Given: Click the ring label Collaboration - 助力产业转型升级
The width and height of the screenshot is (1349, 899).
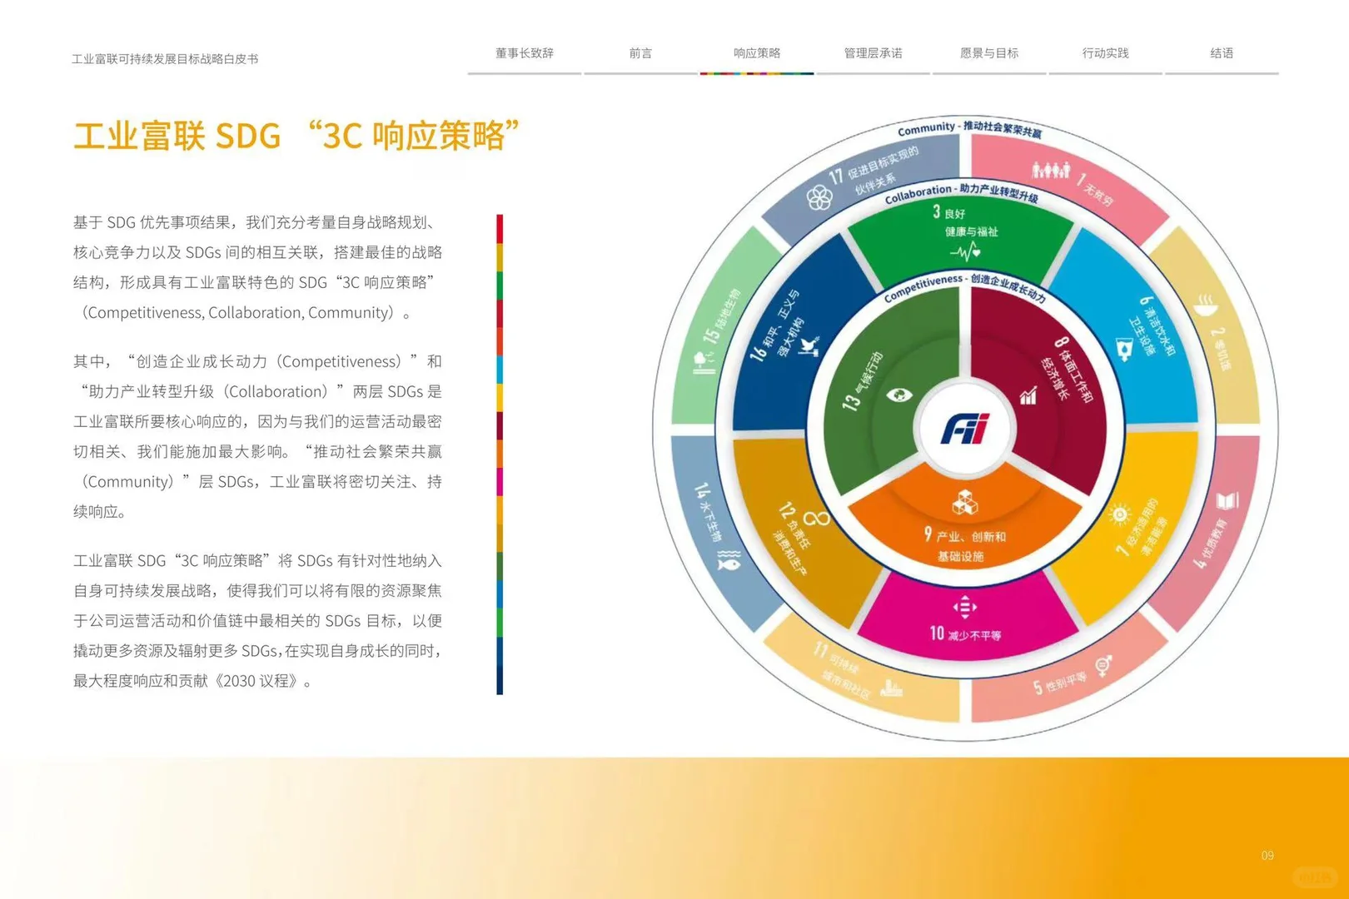Looking at the screenshot, I should coord(962,193).
